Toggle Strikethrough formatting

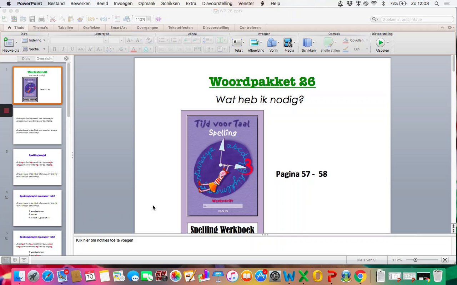coord(81,49)
